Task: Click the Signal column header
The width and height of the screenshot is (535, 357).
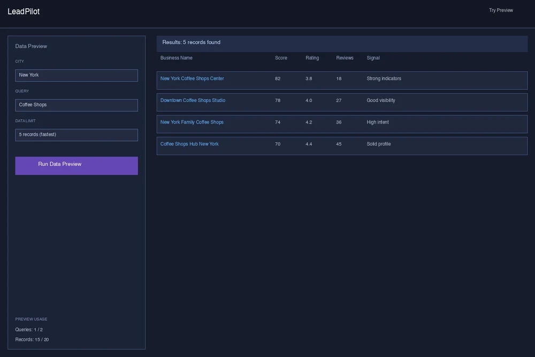Action: (373, 58)
